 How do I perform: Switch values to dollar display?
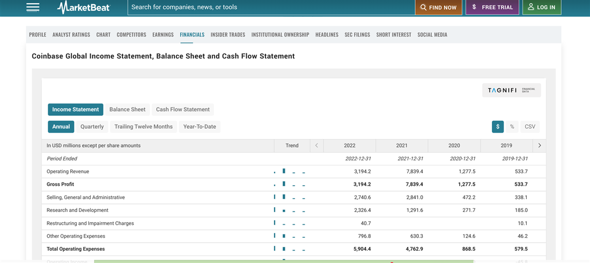pyautogui.click(x=497, y=127)
